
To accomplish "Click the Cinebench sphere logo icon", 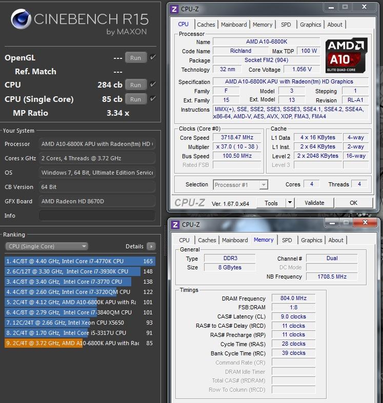I will tap(21, 19).
